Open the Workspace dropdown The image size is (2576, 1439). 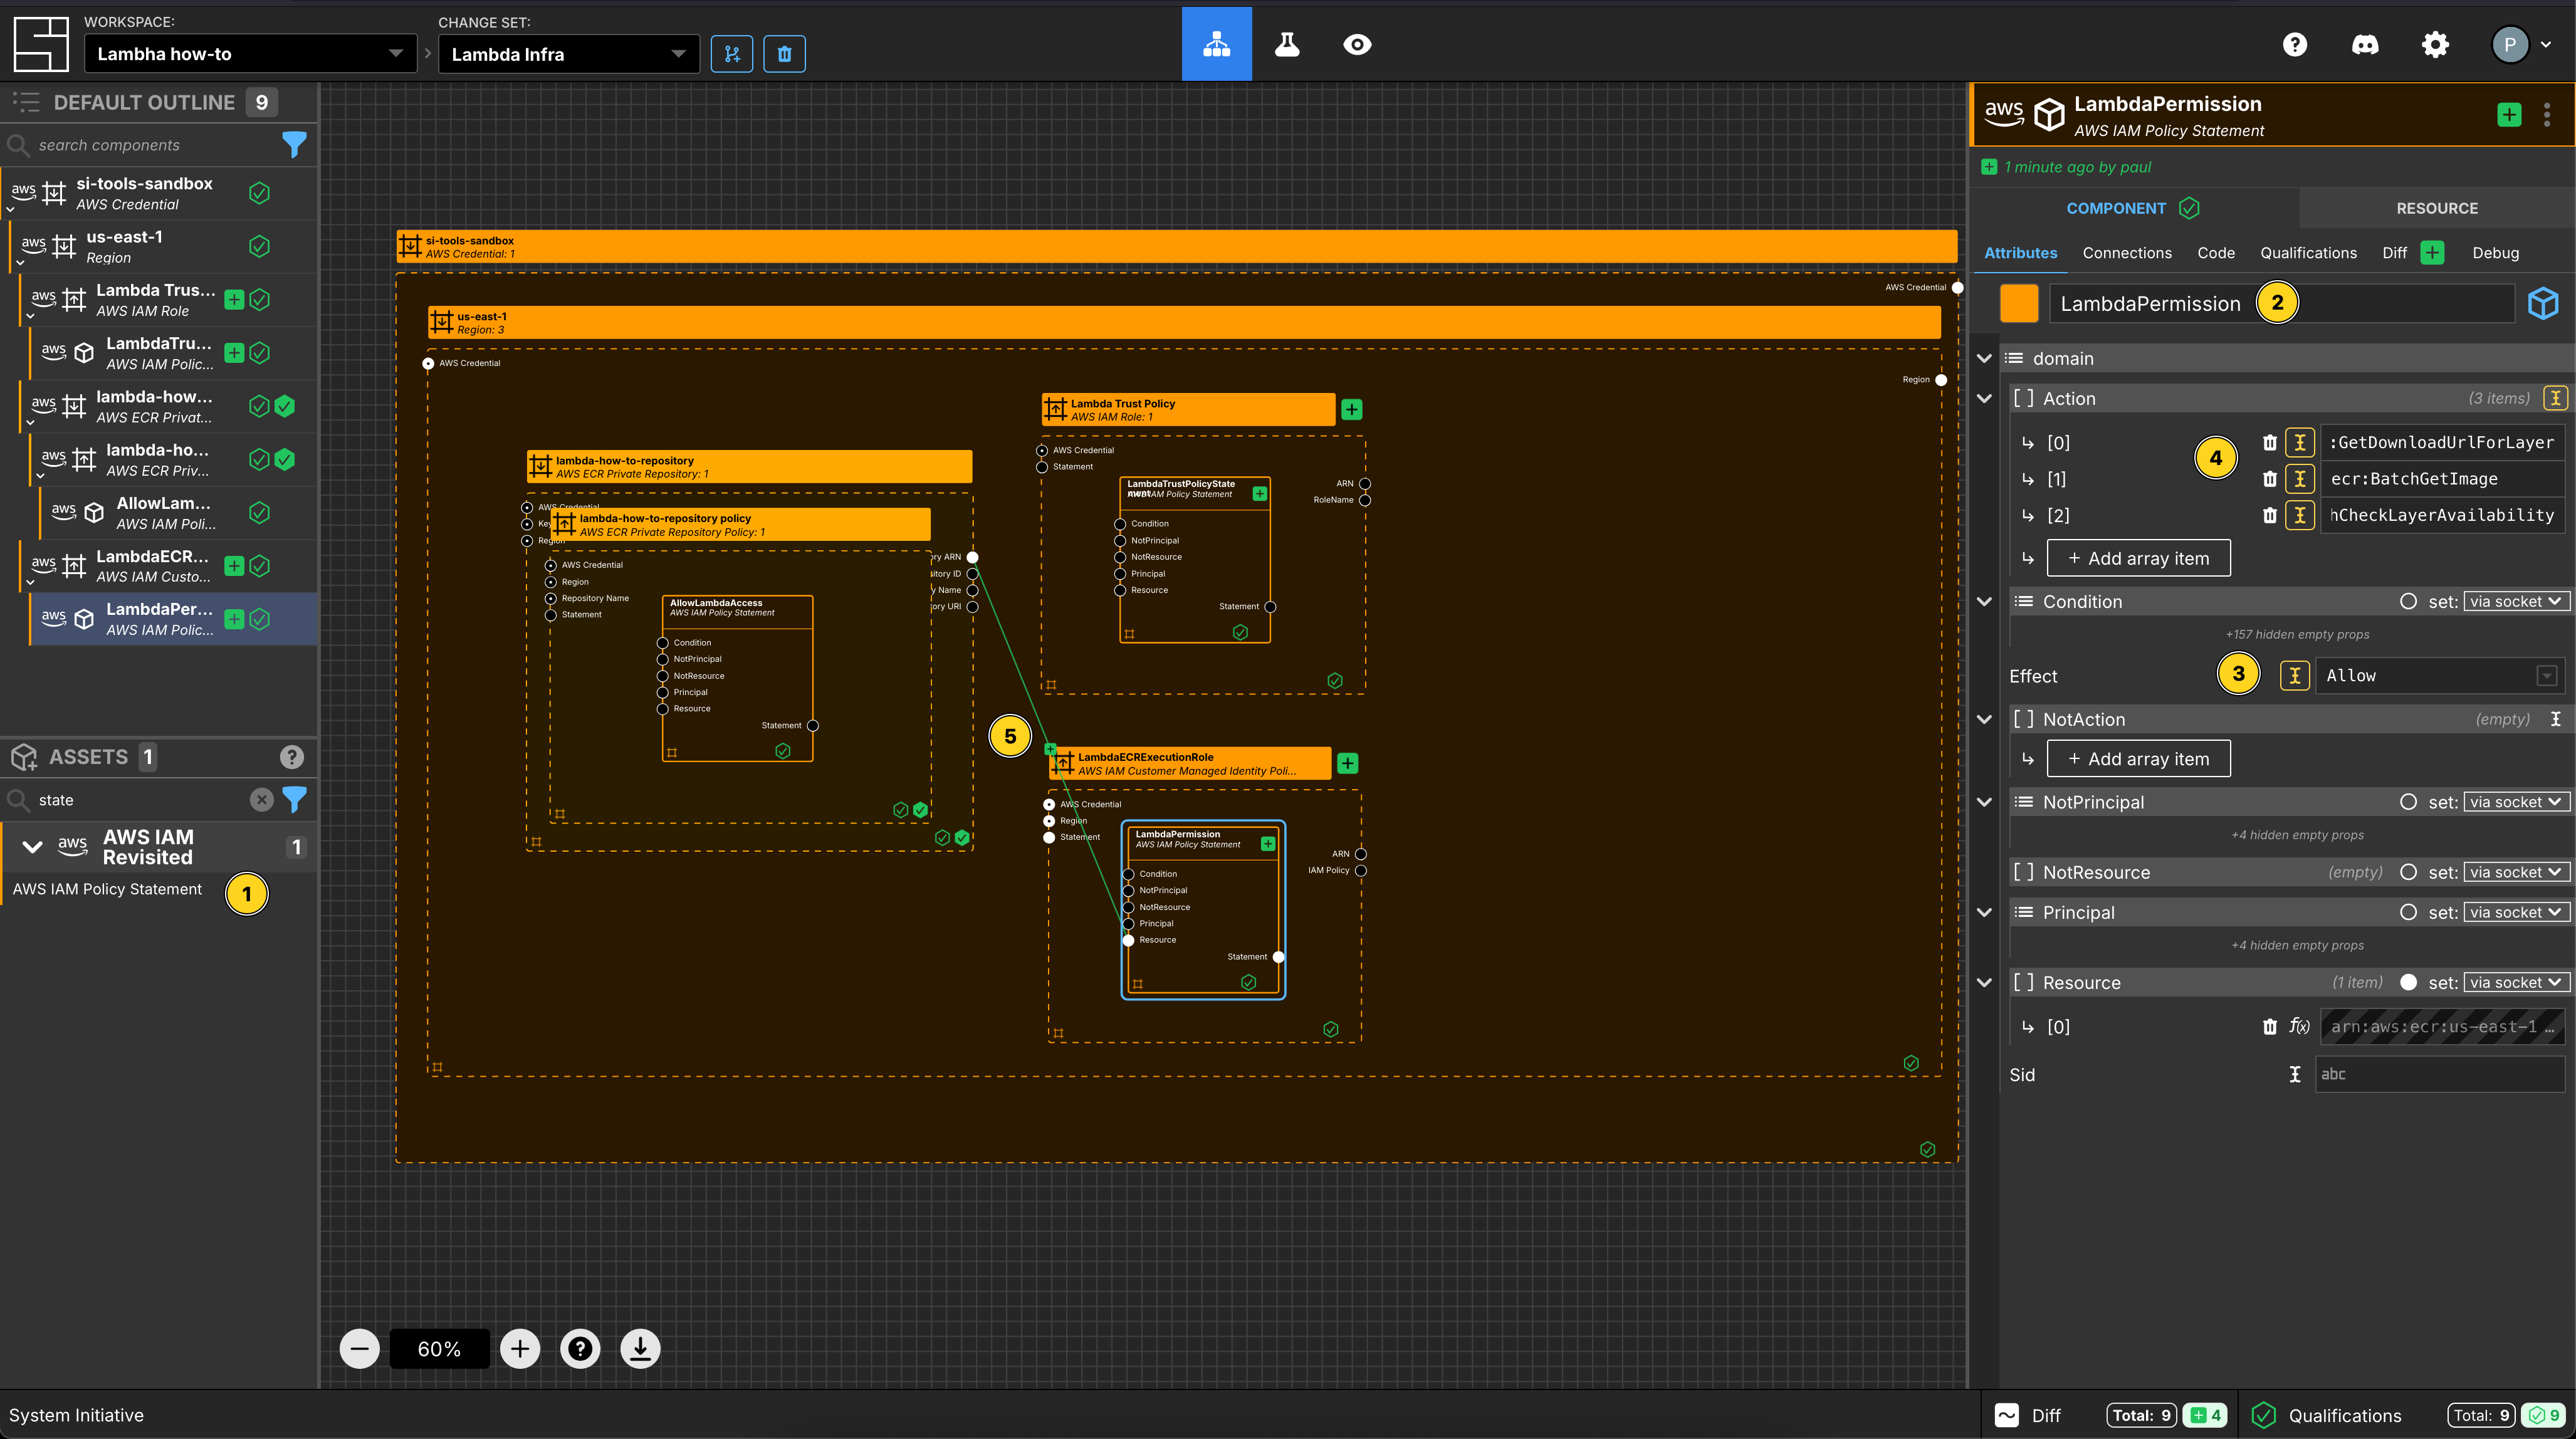pyautogui.click(x=250, y=54)
